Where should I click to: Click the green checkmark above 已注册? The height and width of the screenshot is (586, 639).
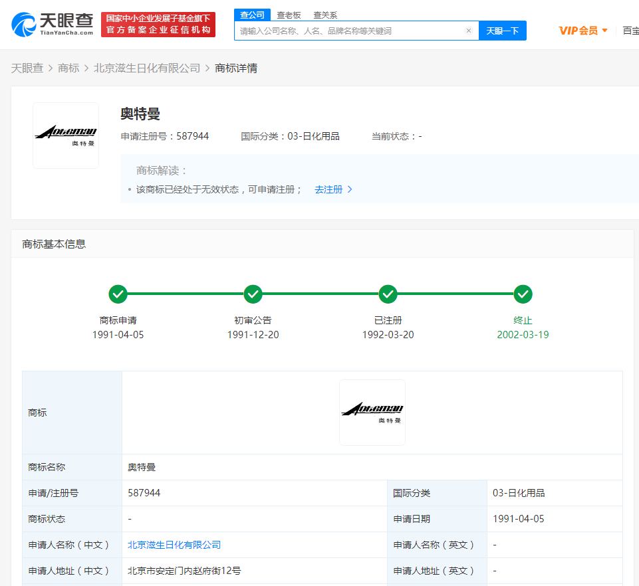coord(388,294)
